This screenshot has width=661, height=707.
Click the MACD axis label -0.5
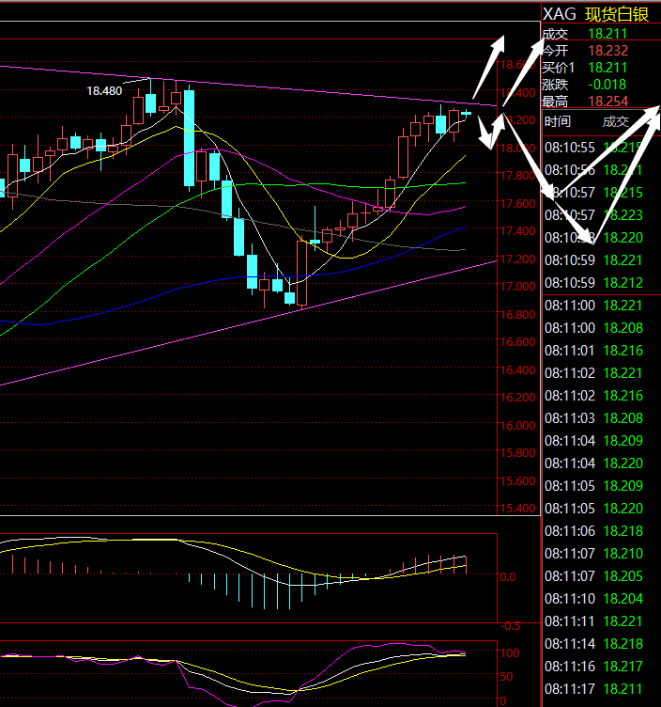click(510, 626)
